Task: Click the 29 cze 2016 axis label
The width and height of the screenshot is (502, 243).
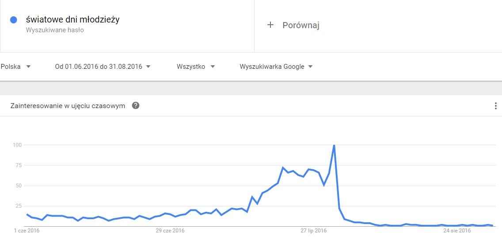Action: click(x=170, y=231)
